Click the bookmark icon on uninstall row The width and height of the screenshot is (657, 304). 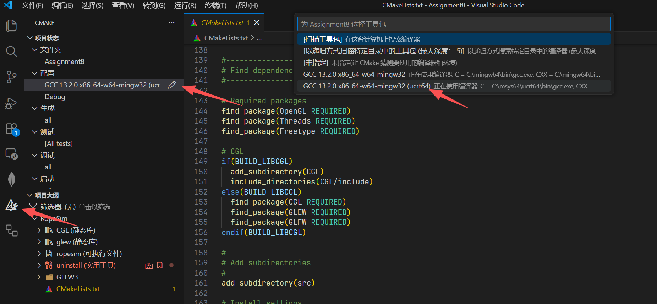click(x=160, y=265)
